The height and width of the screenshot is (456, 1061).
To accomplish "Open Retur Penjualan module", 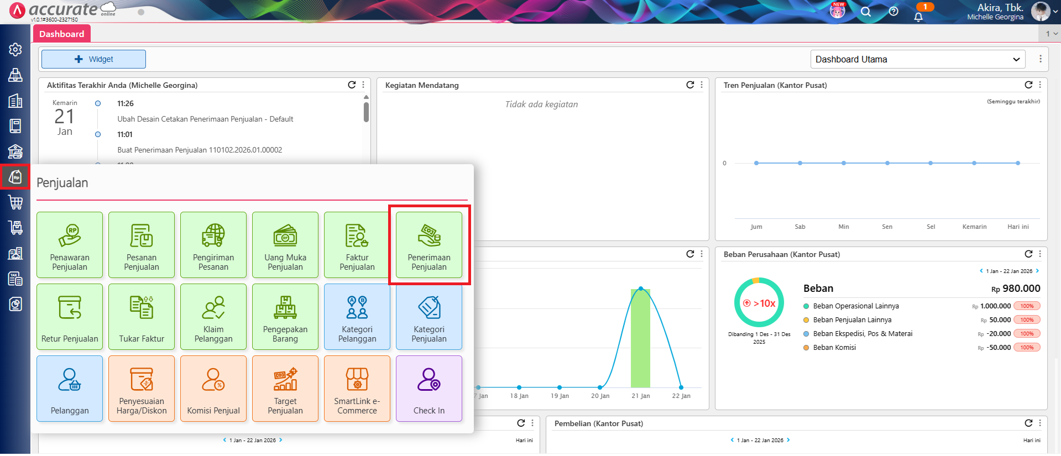I will [70, 317].
